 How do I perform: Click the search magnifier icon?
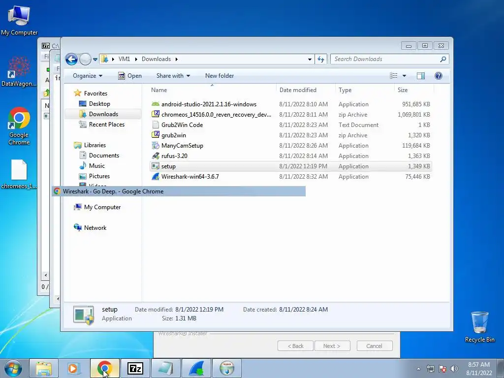pyautogui.click(x=443, y=59)
